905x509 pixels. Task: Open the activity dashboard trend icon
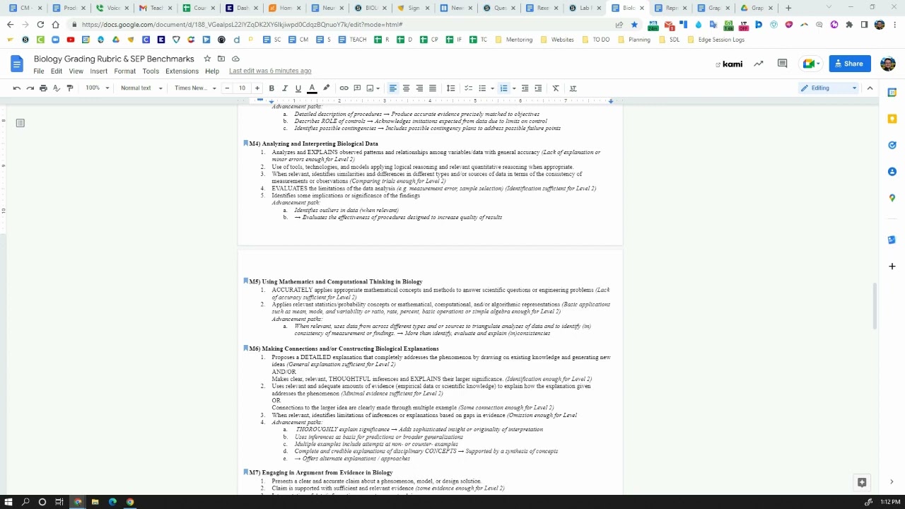pyautogui.click(x=759, y=64)
